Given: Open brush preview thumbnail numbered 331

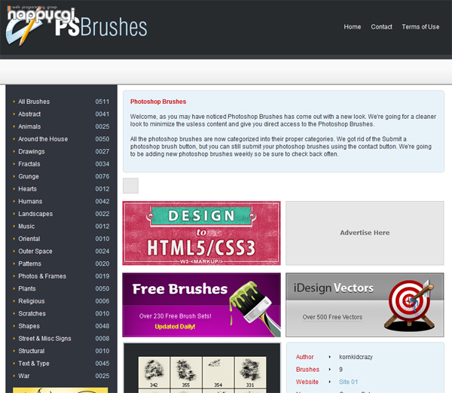Looking at the screenshot, I should (250, 372).
